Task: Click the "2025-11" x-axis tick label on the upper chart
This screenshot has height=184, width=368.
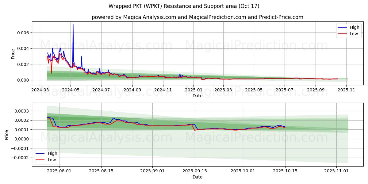Action: [x=346, y=90]
